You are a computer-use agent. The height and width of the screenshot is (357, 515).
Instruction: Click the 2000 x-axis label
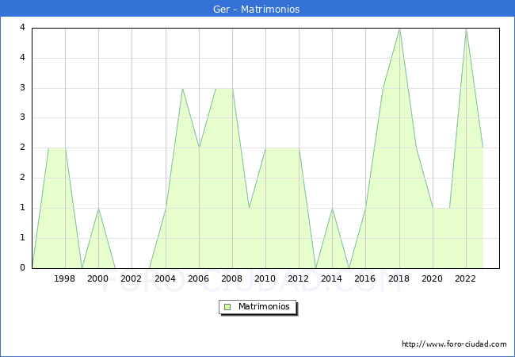(97, 278)
